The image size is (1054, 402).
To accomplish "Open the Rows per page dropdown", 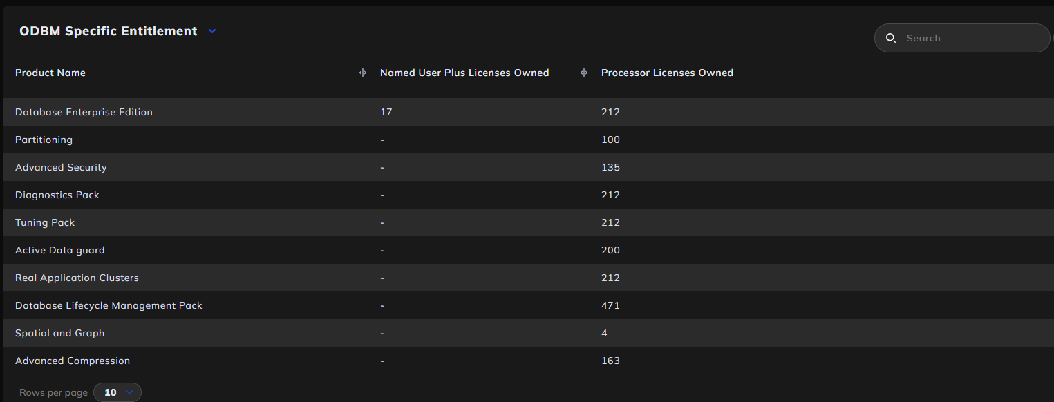I will [117, 392].
